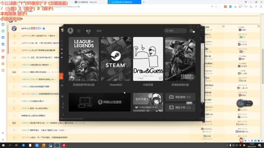The width and height of the screenshot is (264, 148).
Task: Open browser downloads arrow icon
Action: click(x=235, y=7)
